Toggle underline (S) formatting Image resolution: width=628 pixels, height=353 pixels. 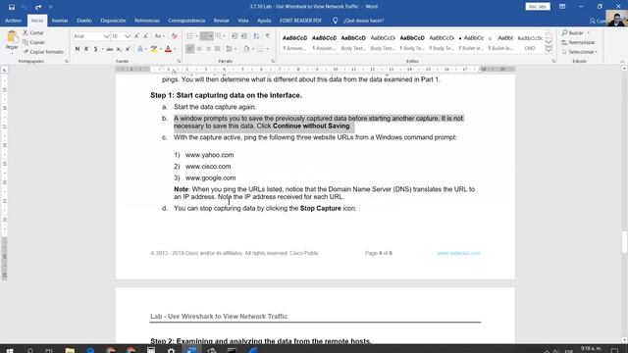tap(96, 49)
